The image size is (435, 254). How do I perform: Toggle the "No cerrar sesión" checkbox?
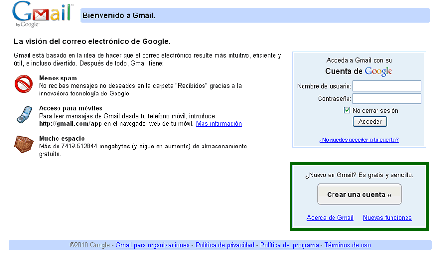click(x=347, y=110)
